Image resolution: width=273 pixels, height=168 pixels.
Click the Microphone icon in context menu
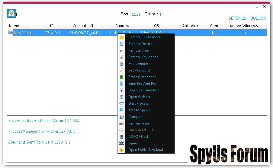click(121, 64)
